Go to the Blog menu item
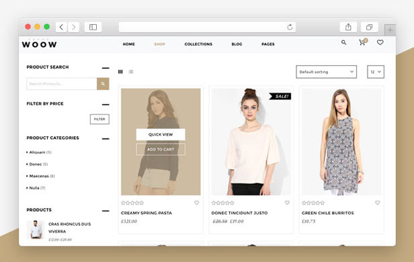414x262 pixels. (x=237, y=44)
